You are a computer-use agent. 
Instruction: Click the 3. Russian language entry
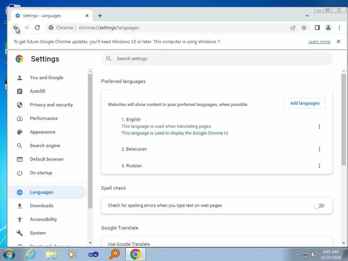132,166
